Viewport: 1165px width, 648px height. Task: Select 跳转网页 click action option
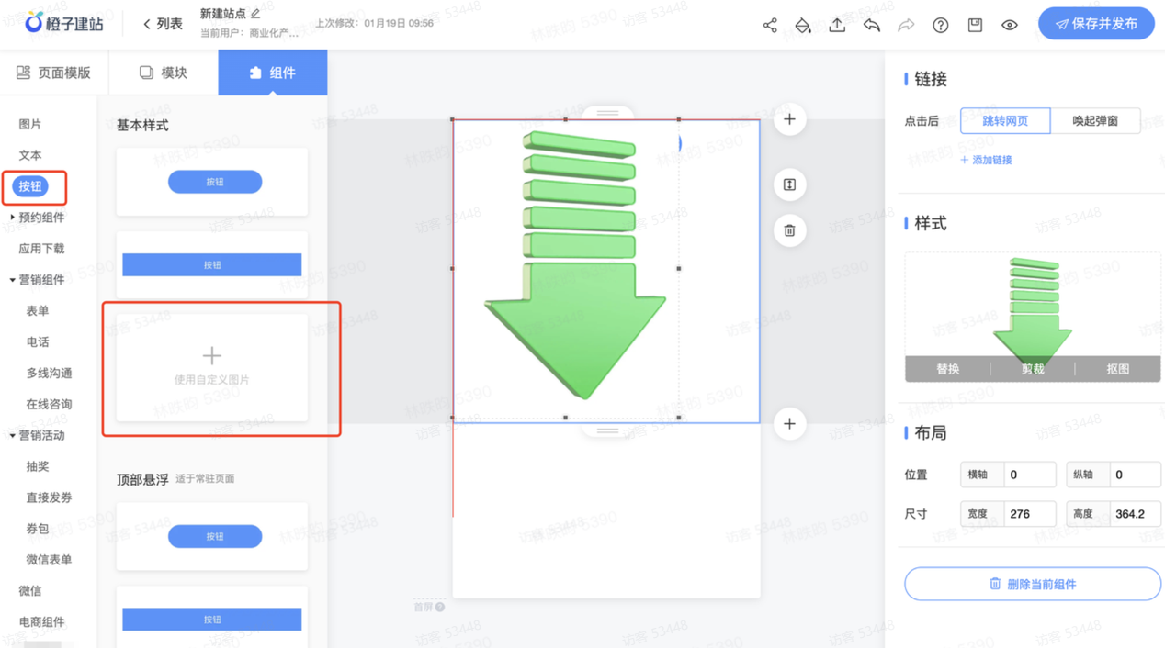[1005, 120]
